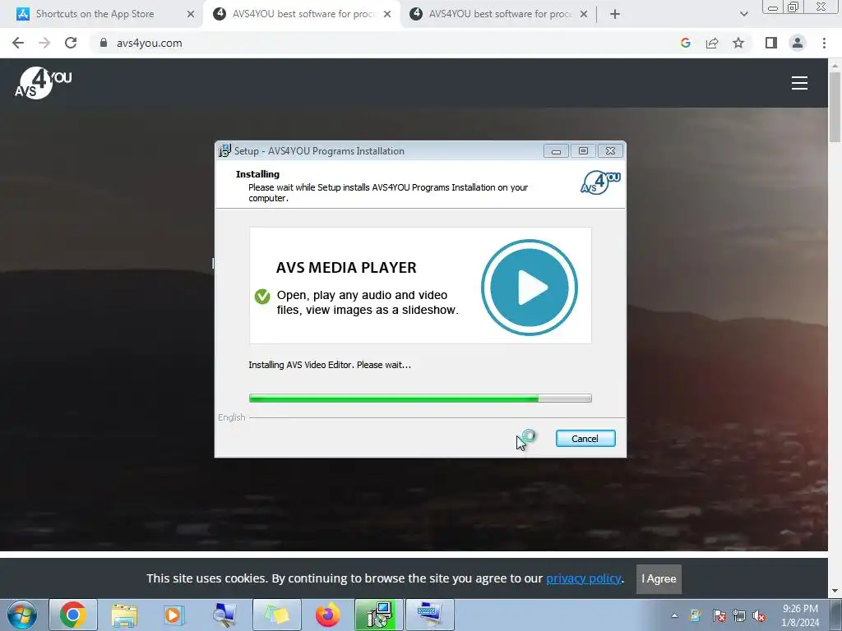The image size is (842, 631).
Task: Open the sticky notes taskbar app
Action: [276, 615]
